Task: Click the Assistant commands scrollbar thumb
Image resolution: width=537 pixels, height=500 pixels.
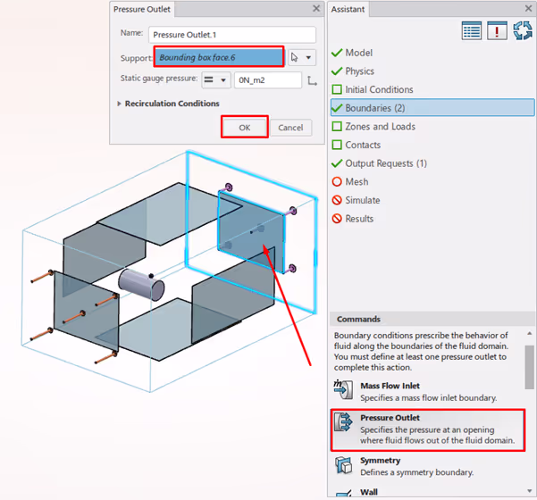Action: coord(530,367)
